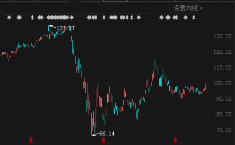Click the rightmost red S marker
This screenshot has height=145, width=235.
tap(175, 140)
